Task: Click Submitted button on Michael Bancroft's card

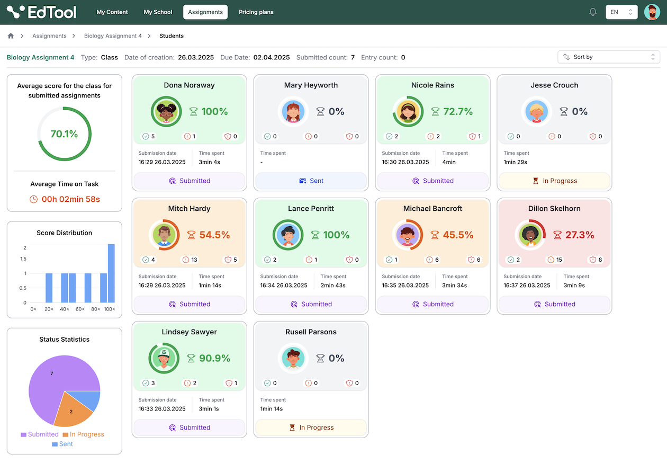Action: pos(433,304)
